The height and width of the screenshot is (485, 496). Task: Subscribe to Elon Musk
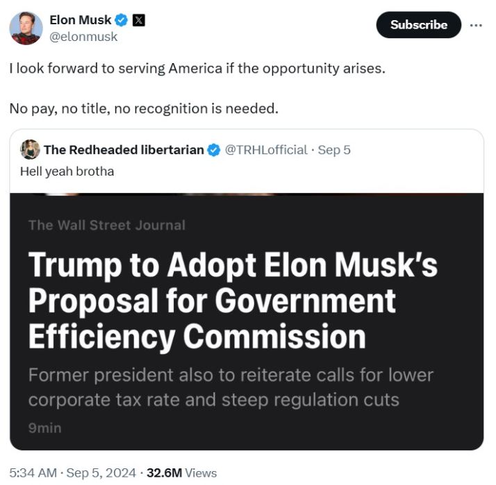click(418, 25)
